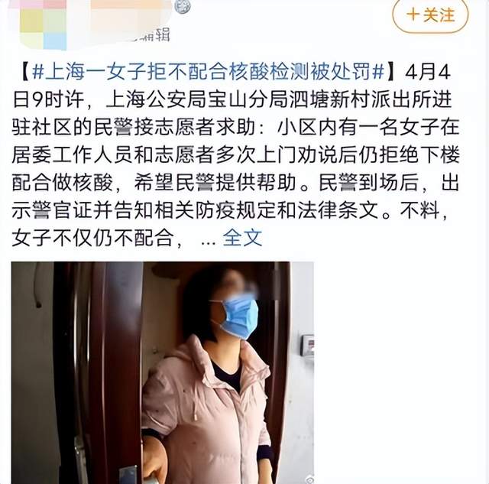489x484 pixels.
Task: Follow the account with the 关注 button
Action: (x=430, y=15)
